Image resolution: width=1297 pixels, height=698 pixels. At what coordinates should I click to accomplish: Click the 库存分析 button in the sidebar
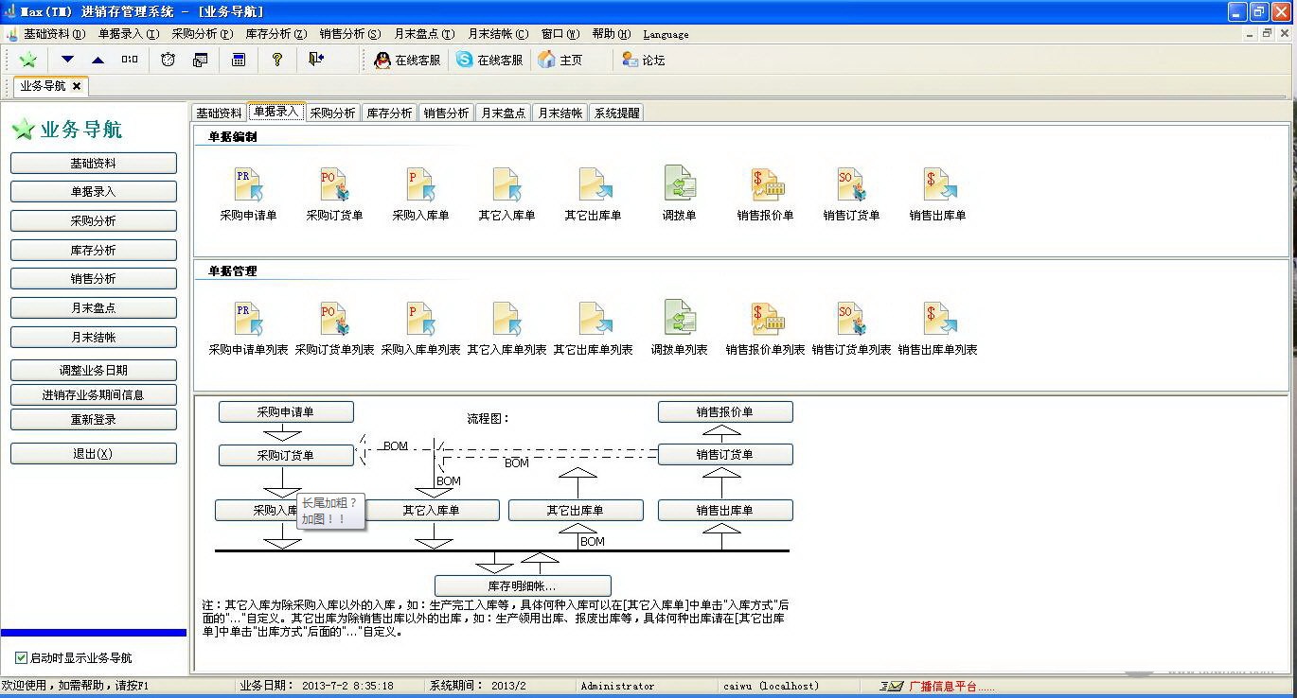[94, 251]
